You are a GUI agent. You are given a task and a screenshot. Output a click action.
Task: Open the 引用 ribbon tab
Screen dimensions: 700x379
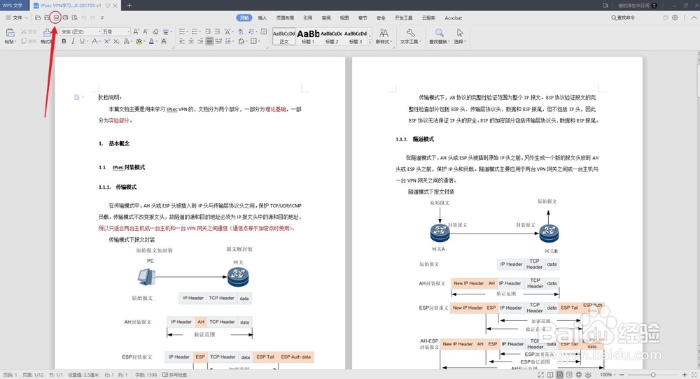tap(308, 18)
